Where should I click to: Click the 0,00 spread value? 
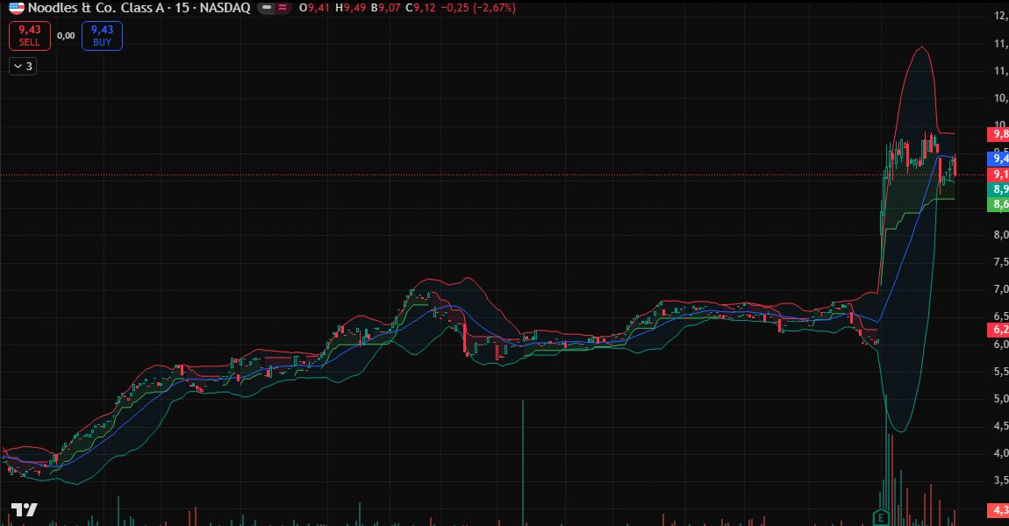66,36
